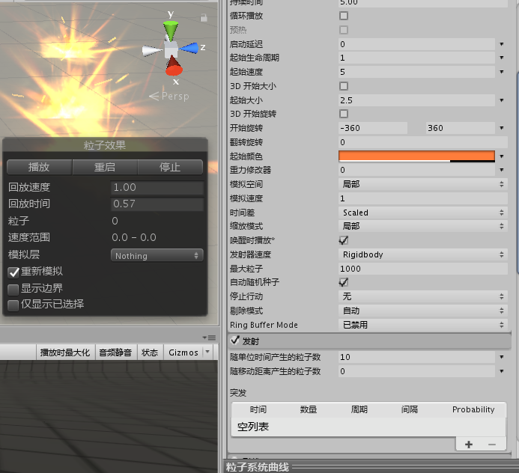Open 随单位时间产生的粒子数 mode arrow
The width and height of the screenshot is (519, 473).
tap(502, 357)
